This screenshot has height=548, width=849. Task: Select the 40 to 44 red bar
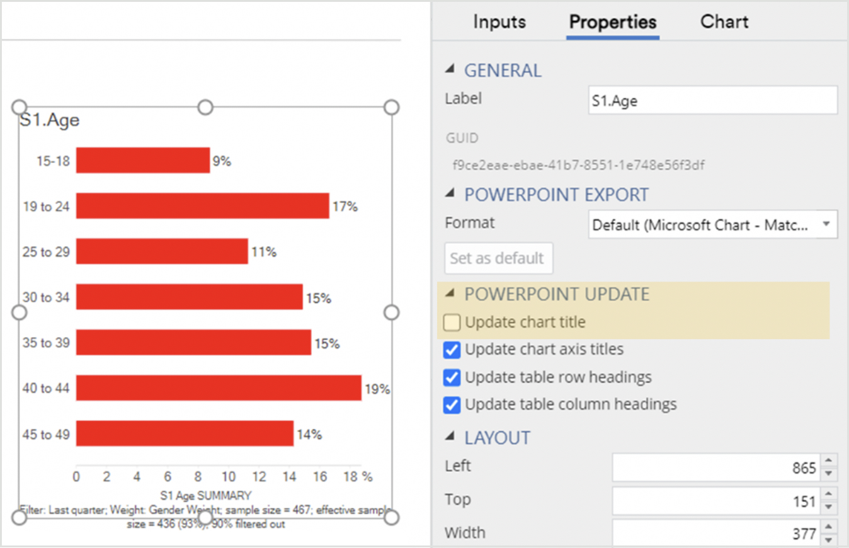click(219, 389)
